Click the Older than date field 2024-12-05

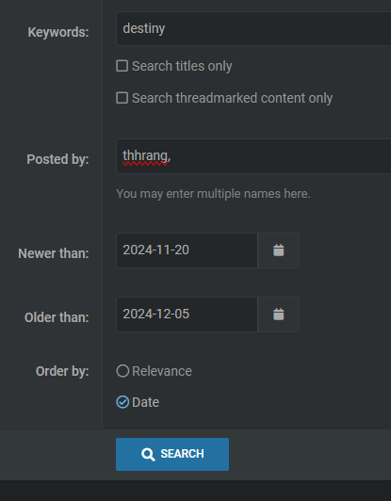point(187,315)
